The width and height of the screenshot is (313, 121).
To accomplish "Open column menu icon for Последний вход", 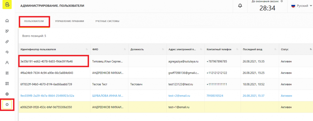I will [275, 49].
